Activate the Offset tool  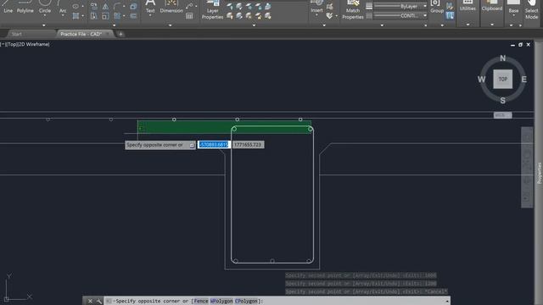pos(133,16)
